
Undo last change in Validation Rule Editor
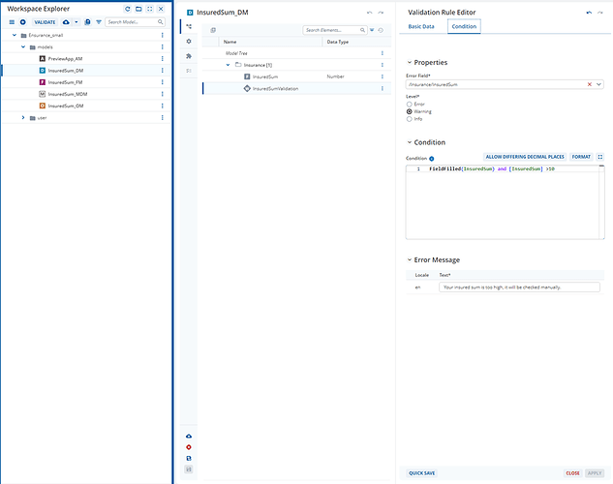[589, 13]
